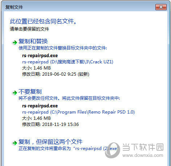
Task: Click green arrow beside 复制和替换
Action: pyautogui.click(x=15, y=43)
